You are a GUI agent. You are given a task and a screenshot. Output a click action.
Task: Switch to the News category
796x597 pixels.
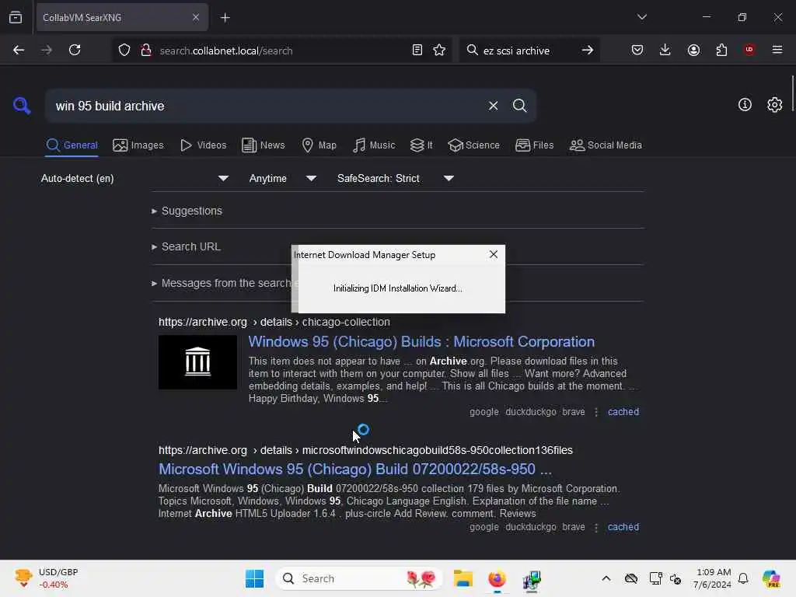[264, 145]
